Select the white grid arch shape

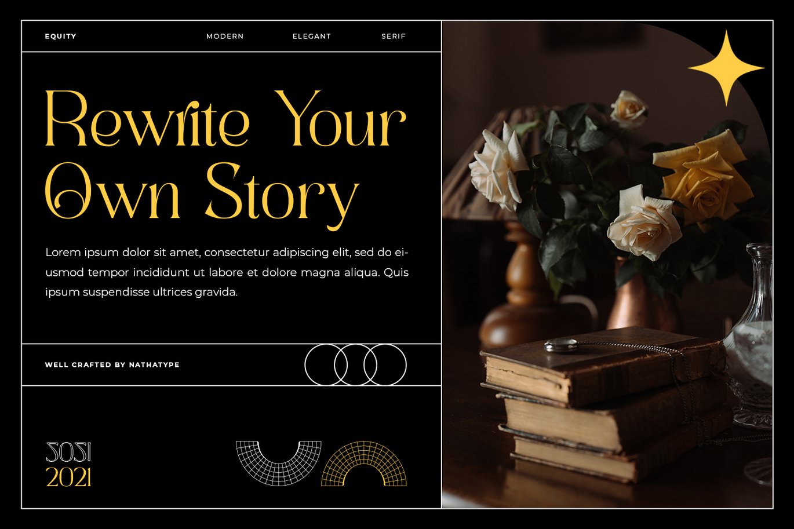pyautogui.click(x=278, y=463)
